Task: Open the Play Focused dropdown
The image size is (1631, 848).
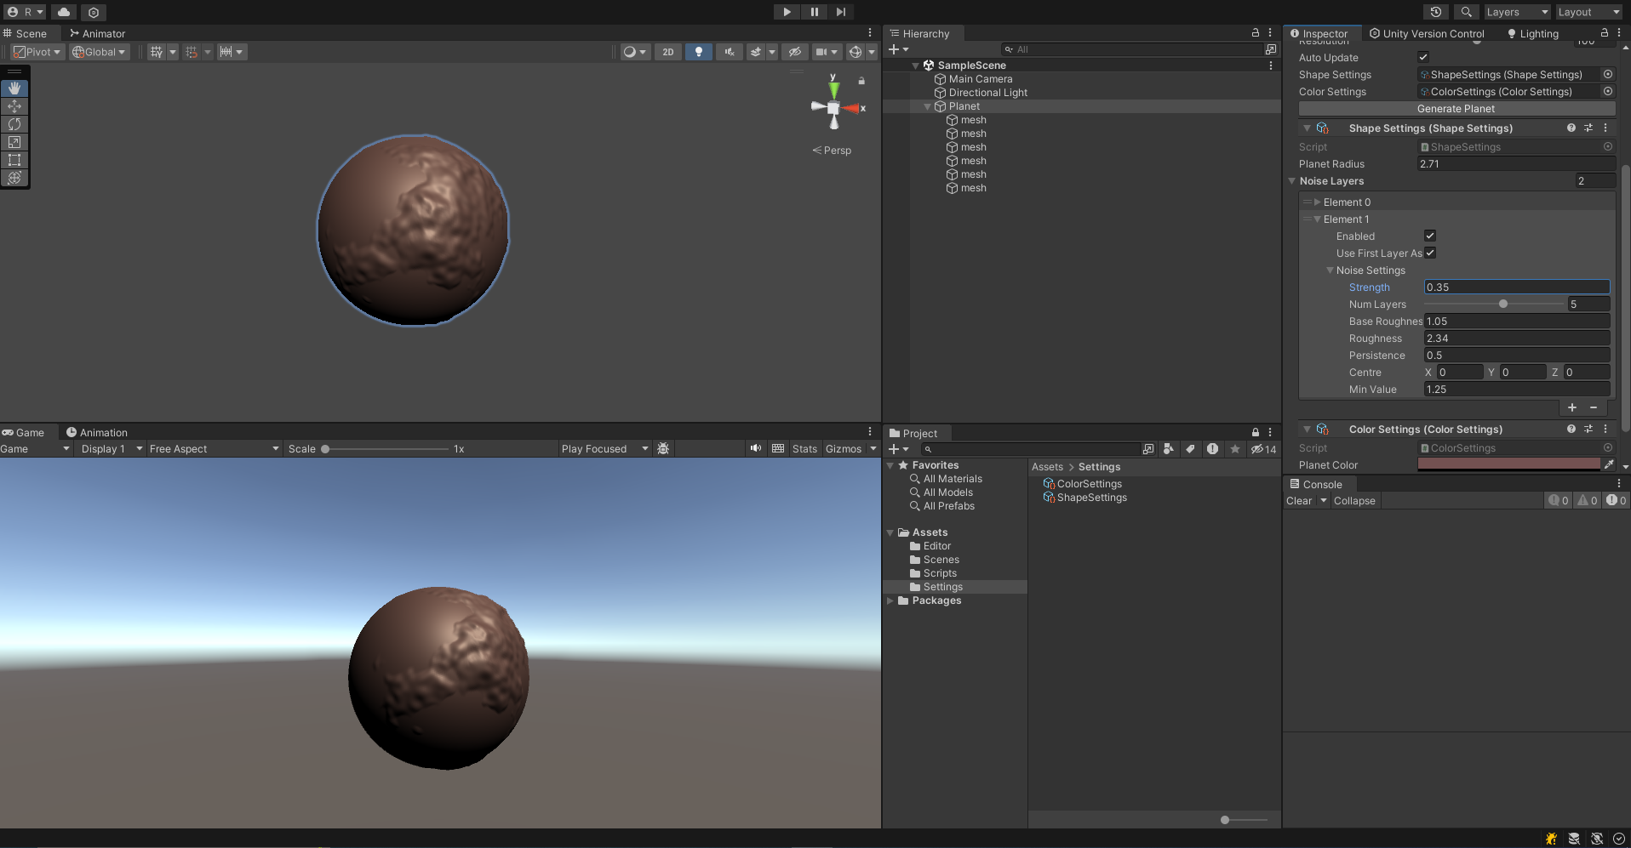Action: pyautogui.click(x=604, y=449)
